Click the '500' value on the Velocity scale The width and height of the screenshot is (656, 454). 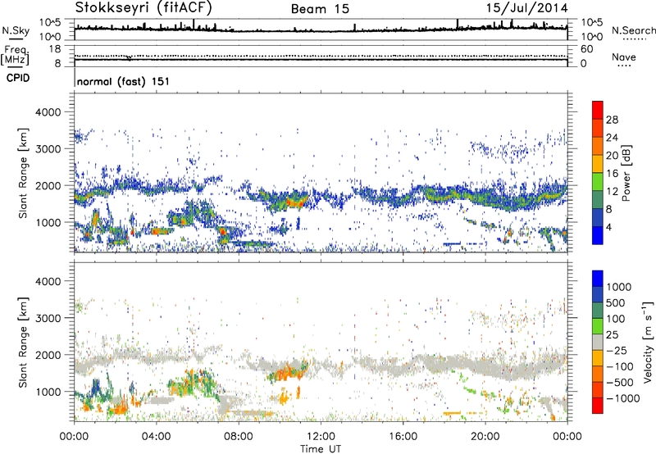pos(616,303)
